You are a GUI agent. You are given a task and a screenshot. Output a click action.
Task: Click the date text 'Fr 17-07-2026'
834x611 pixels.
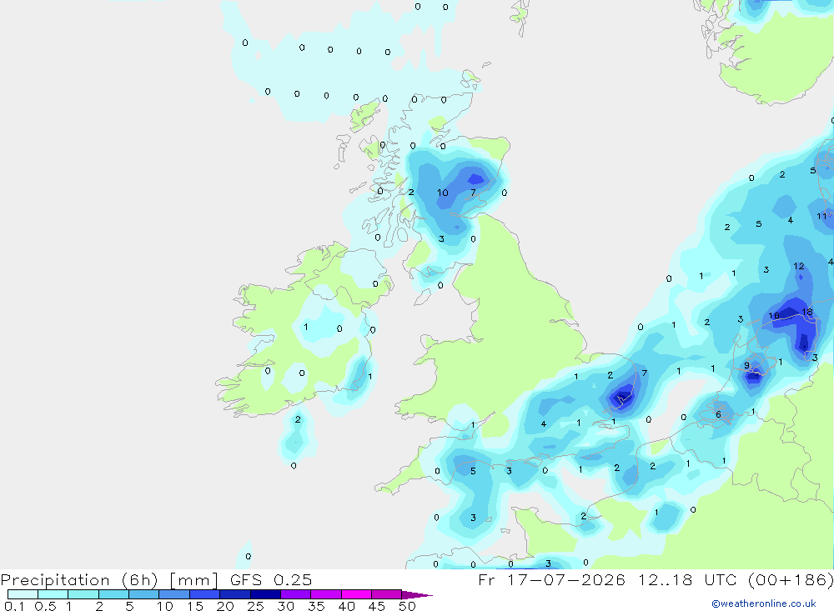(551, 579)
